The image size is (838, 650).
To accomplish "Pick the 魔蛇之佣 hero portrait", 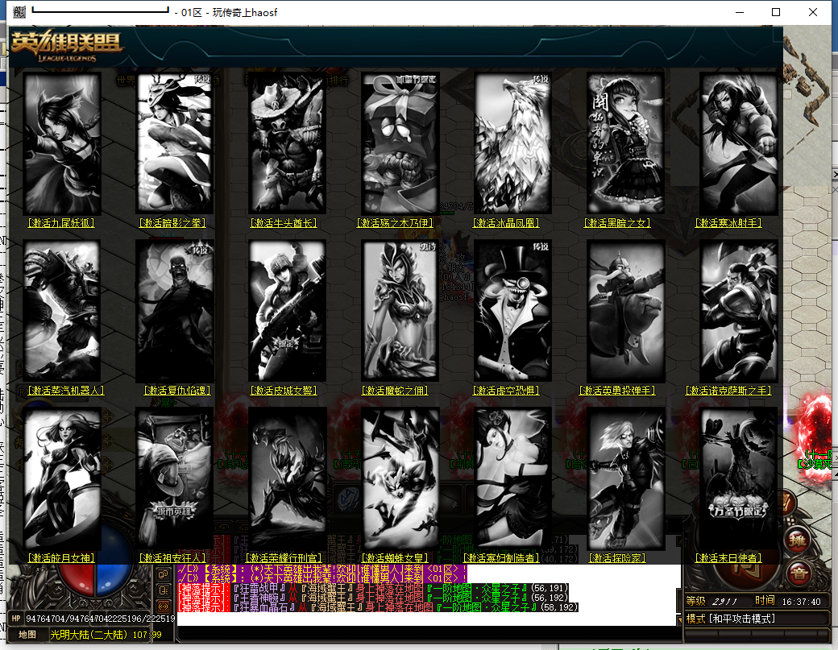I will click(x=400, y=310).
